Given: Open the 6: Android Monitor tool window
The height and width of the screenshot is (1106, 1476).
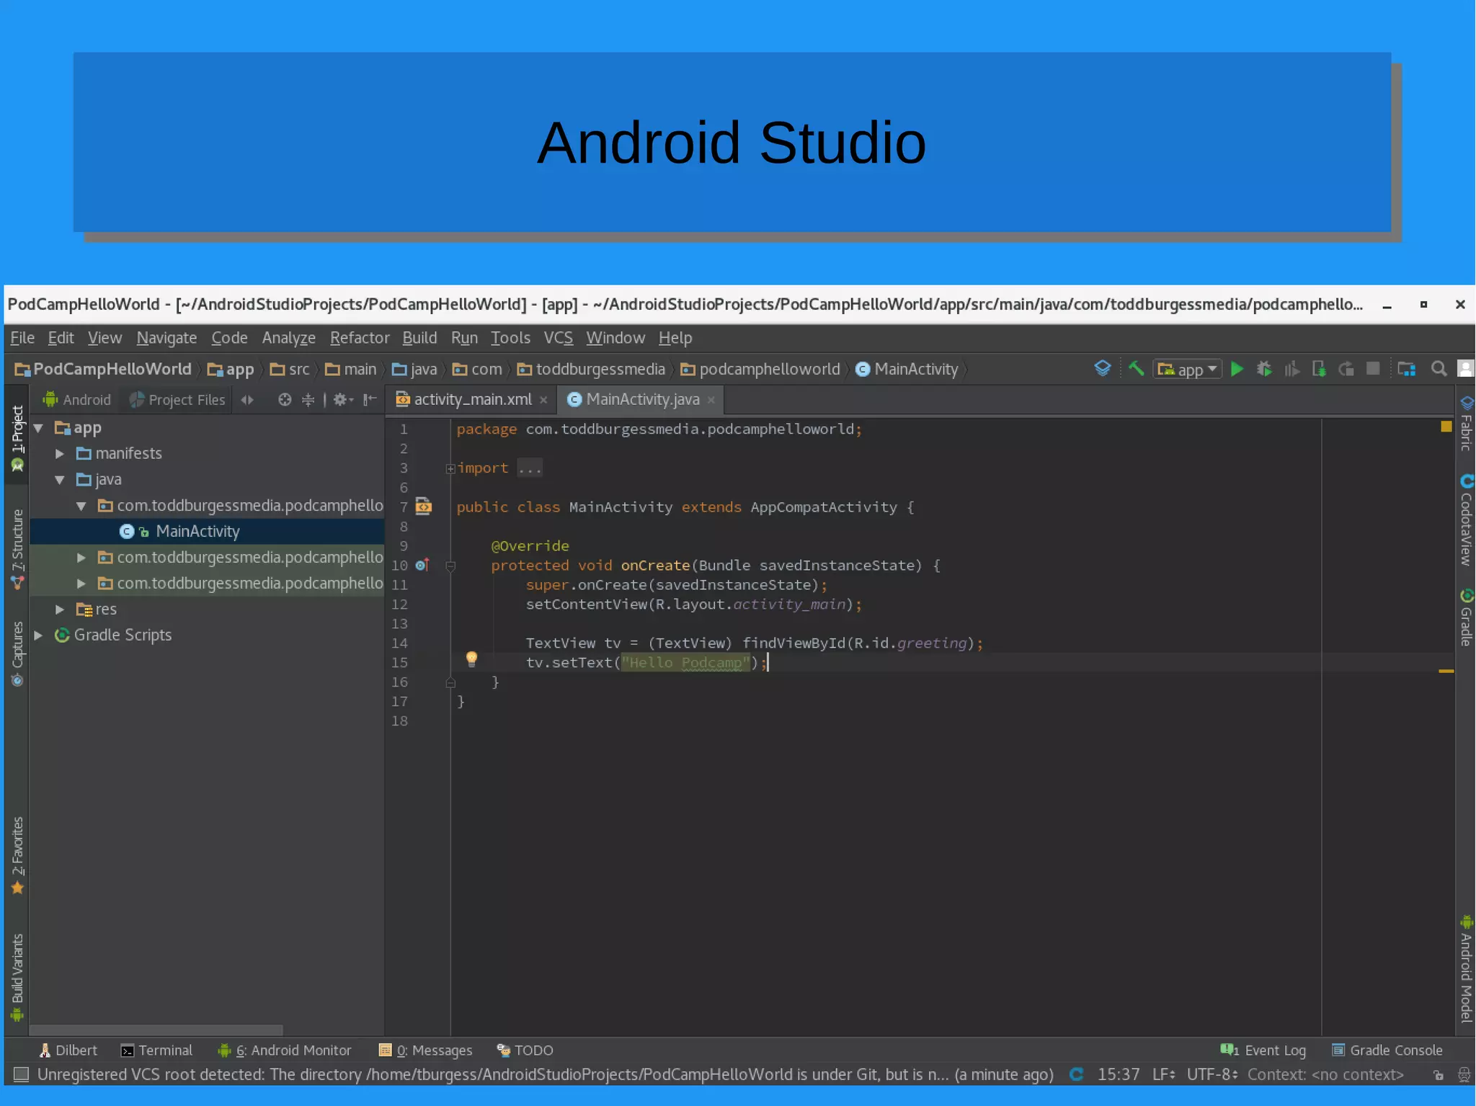Looking at the screenshot, I should click(x=285, y=1050).
